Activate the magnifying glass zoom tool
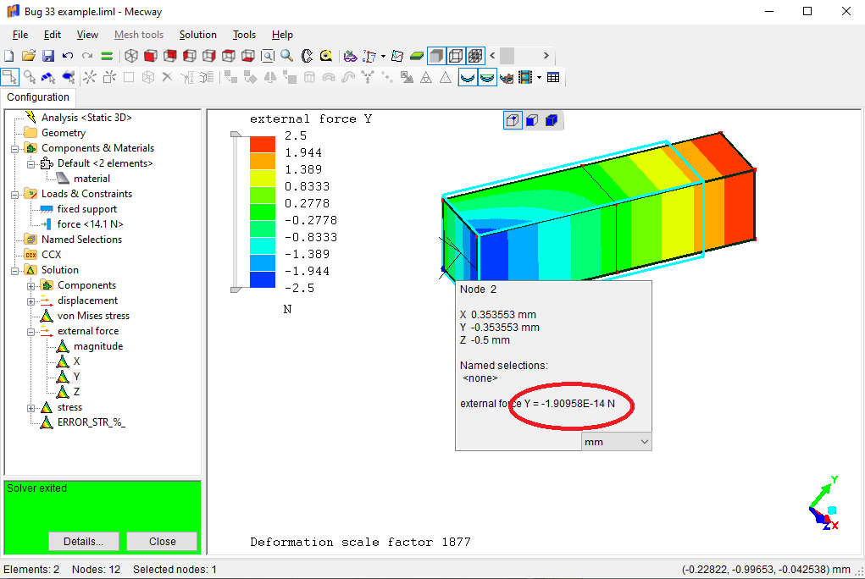The height and width of the screenshot is (579, 865). click(287, 56)
